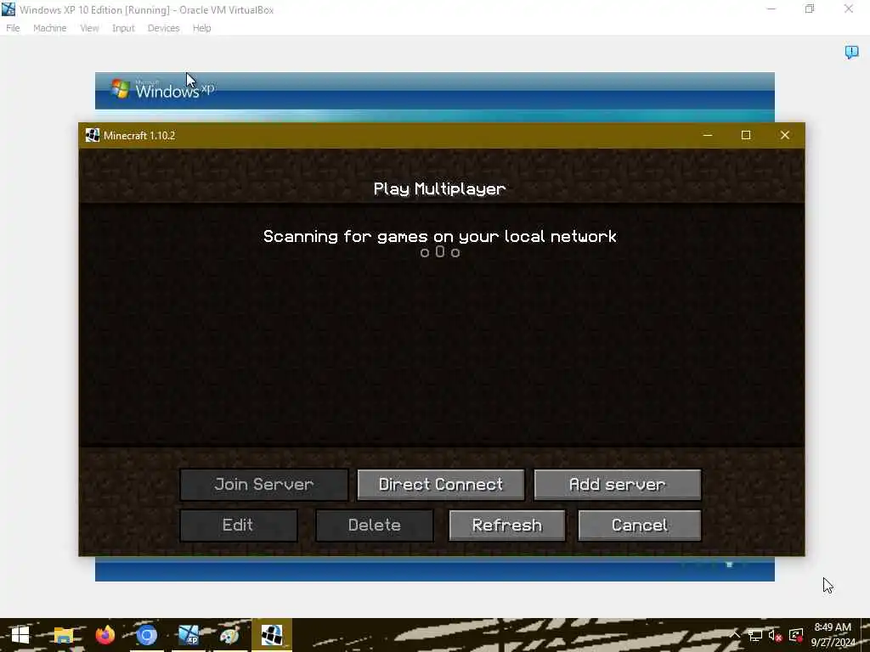Viewport: 870px width, 652px height.
Task: Refresh the multiplayer server list
Action: [x=507, y=525]
